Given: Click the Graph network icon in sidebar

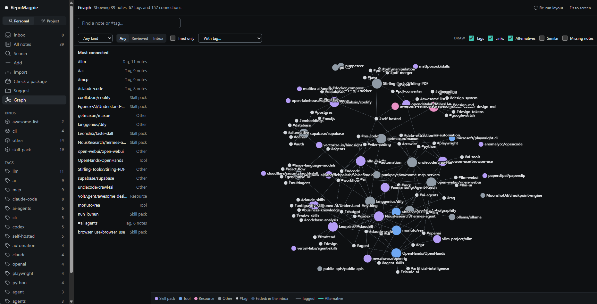Looking at the screenshot, I should pyautogui.click(x=8, y=100).
